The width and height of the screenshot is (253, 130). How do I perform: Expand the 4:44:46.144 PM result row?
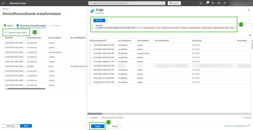[90, 45]
